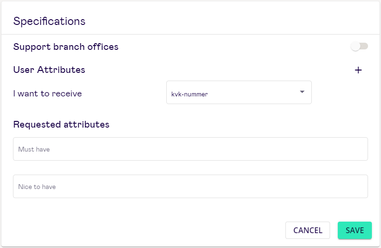Screen dimensions: 381x248
Task: Click the Support branch offices label
Action: [x=66, y=47]
